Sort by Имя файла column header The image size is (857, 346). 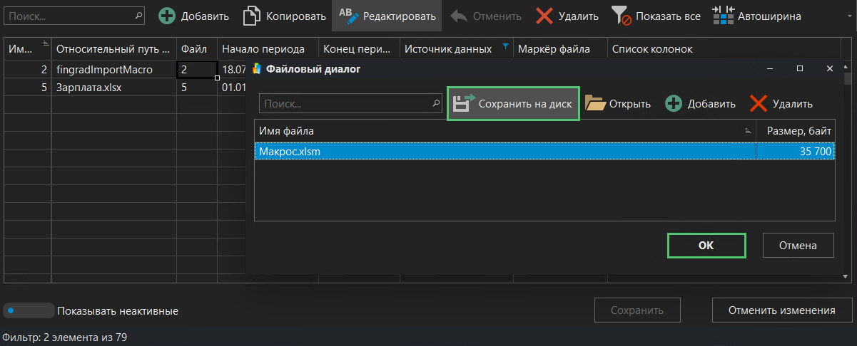click(x=505, y=131)
